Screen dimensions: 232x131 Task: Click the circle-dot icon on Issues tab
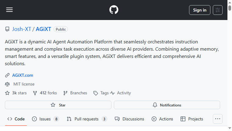pyautogui.click(x=34, y=119)
